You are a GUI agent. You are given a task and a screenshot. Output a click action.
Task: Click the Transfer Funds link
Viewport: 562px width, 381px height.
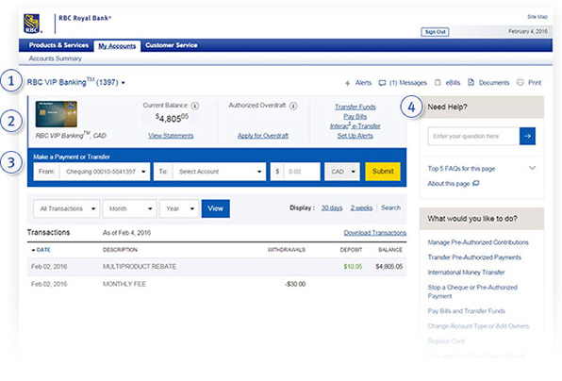click(x=355, y=107)
